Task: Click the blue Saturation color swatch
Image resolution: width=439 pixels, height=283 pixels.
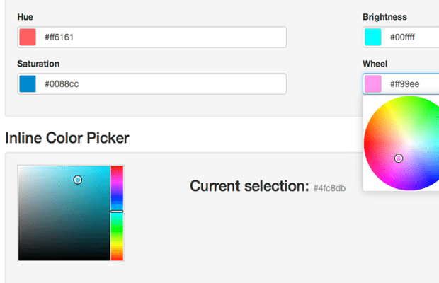Action: click(x=28, y=83)
